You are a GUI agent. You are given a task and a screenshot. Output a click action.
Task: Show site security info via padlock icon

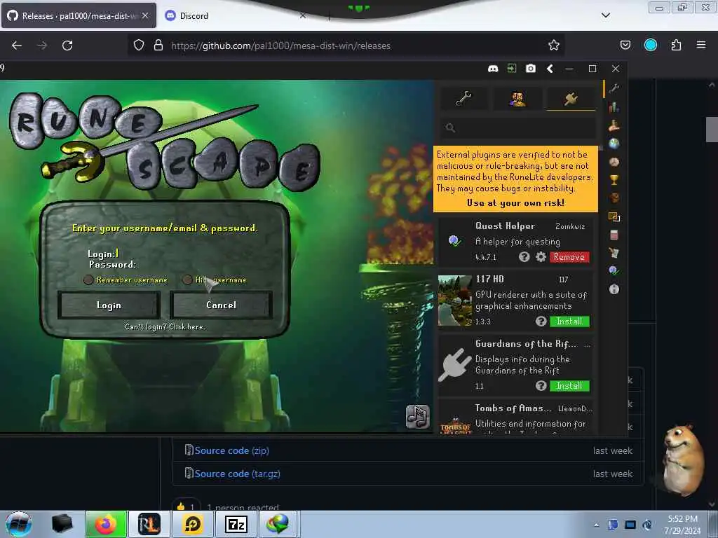158,45
